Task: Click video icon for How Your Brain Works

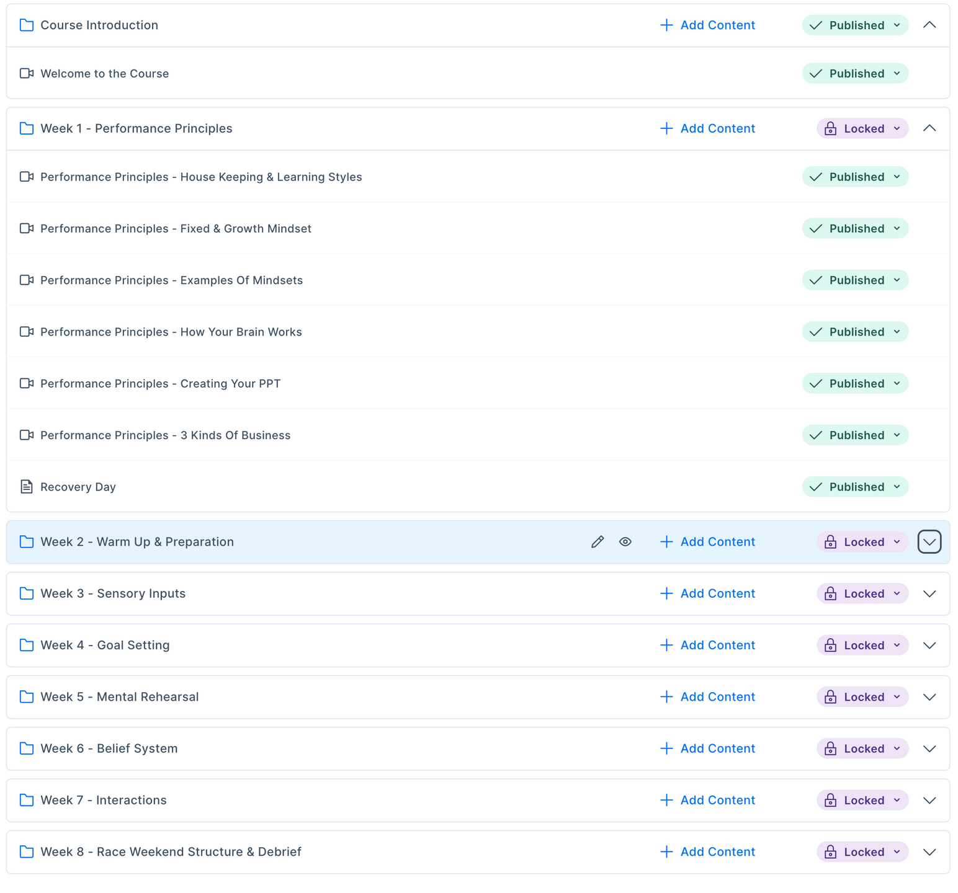Action: [27, 332]
